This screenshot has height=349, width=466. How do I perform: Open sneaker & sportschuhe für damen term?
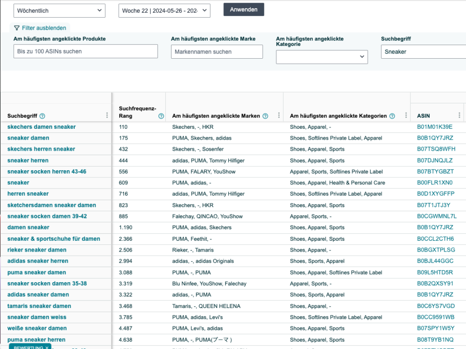[x=54, y=239]
